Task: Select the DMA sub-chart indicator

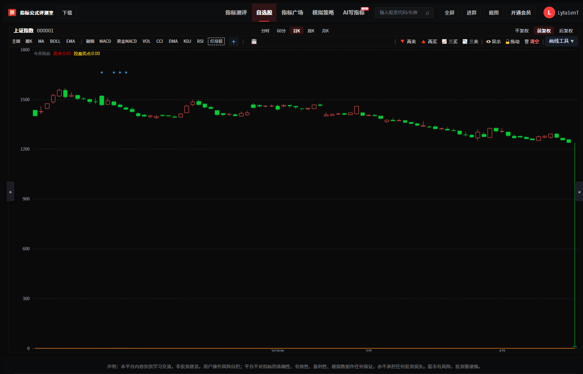Action: coord(173,42)
